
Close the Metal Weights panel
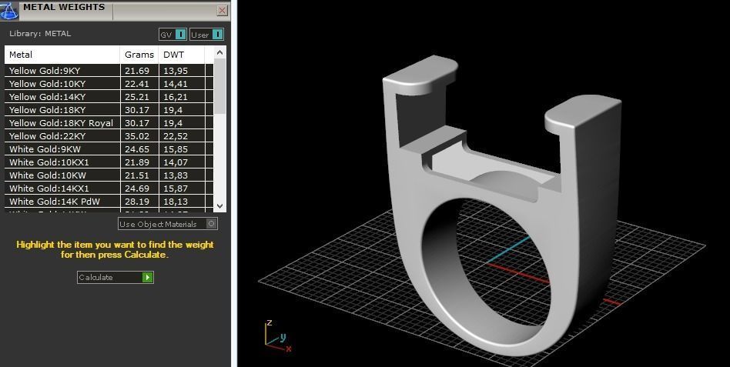click(x=223, y=10)
